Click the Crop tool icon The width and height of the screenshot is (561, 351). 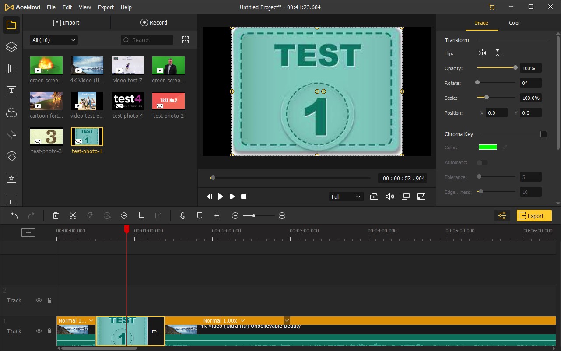coord(141,216)
